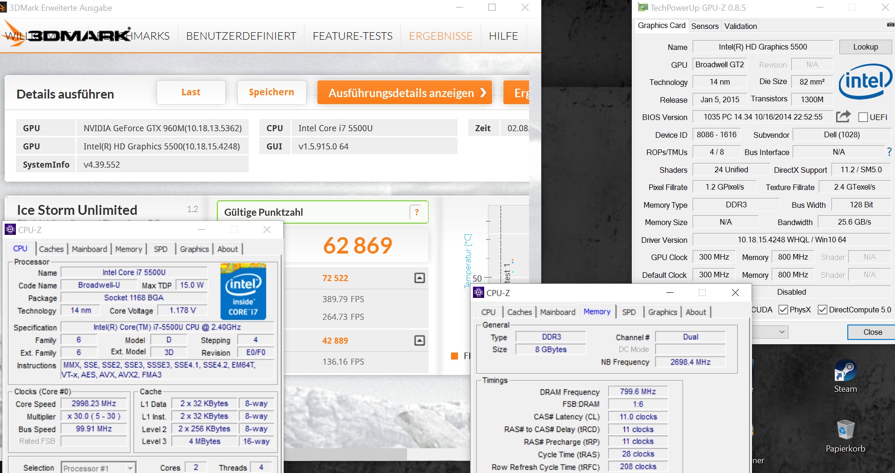Toggle PhysX checkbox in GPU-Z
The image size is (895, 473).
point(783,310)
